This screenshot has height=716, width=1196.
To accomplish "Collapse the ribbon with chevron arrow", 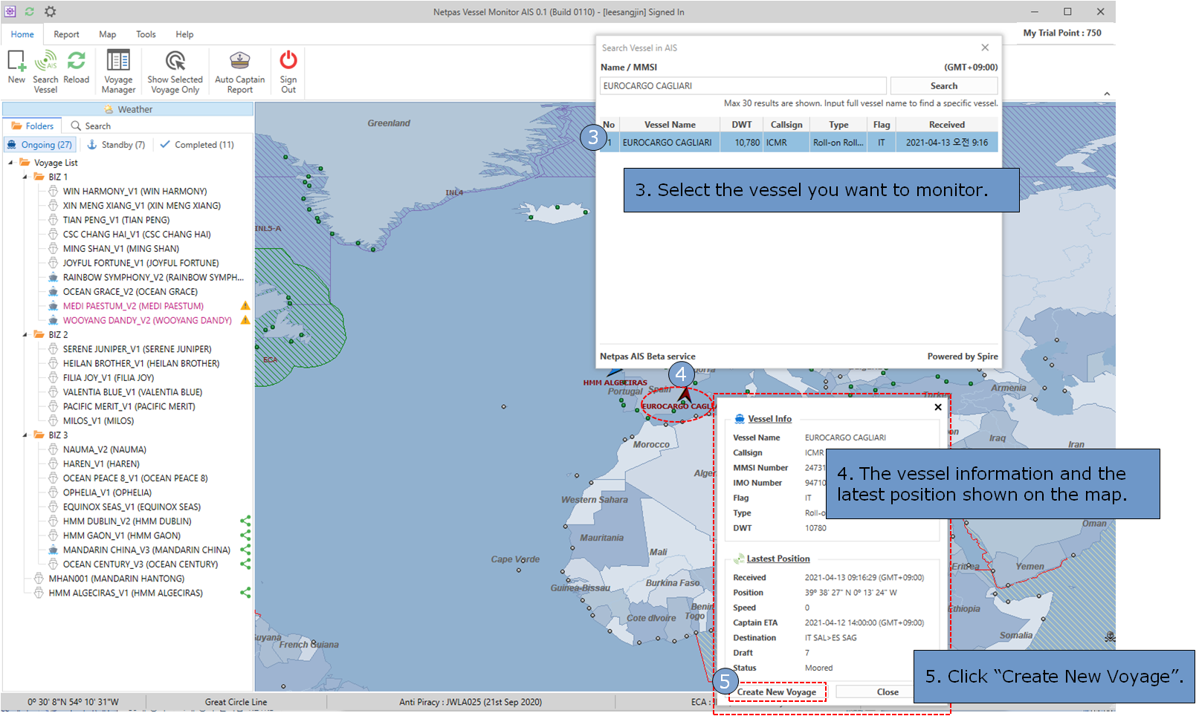I will click(1107, 94).
